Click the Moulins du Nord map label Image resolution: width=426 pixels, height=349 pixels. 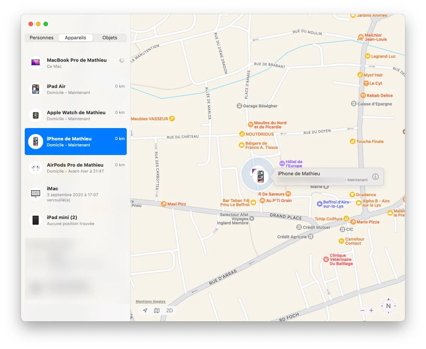pos(270,125)
